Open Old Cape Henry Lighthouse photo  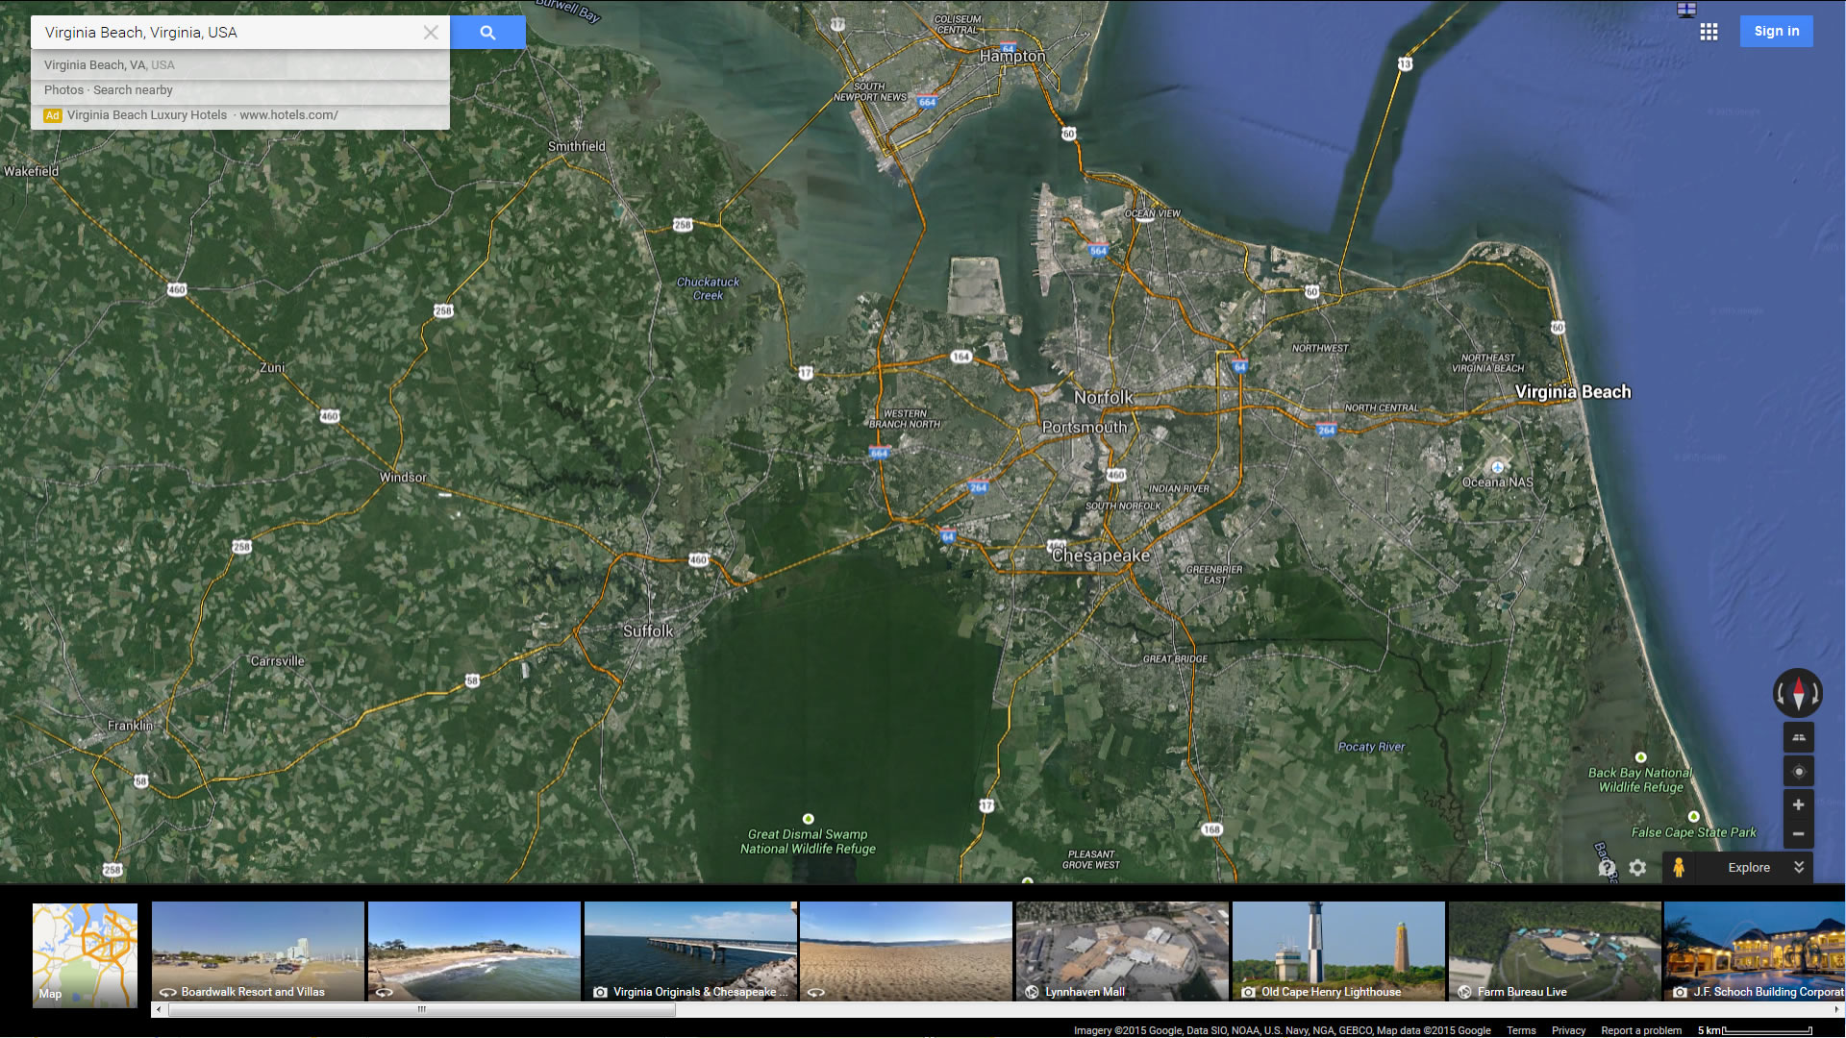click(x=1338, y=951)
